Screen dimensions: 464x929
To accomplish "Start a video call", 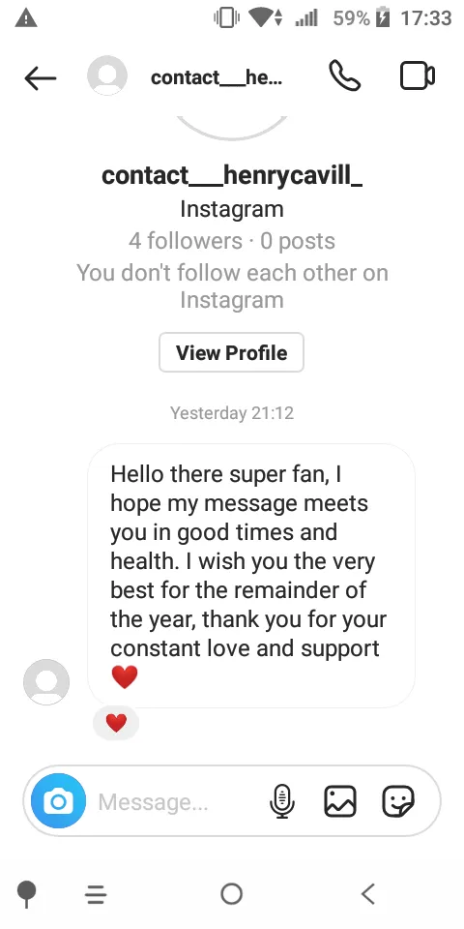I will click(418, 76).
